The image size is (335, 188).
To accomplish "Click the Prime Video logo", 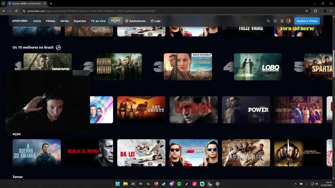I will pyautogui.click(x=20, y=21).
